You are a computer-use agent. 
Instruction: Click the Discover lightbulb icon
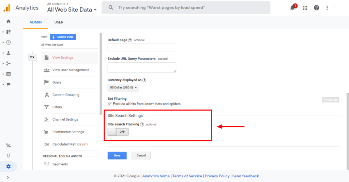coord(9,156)
